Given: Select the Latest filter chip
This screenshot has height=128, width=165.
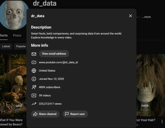Looking at the screenshot, I should coord(6,46).
